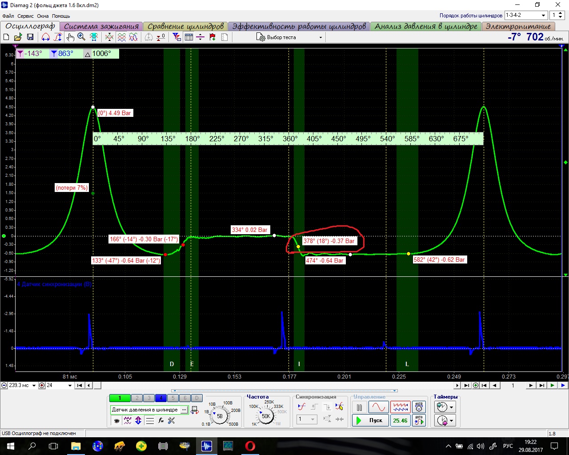Open the cylinder number dropdown showing 1
The height and width of the screenshot is (455, 569).
(x=557, y=15)
